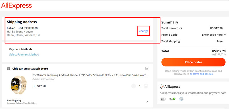Click the Total US $12.70 amount
This screenshot has height=109, width=229.
pyautogui.click(x=219, y=51)
